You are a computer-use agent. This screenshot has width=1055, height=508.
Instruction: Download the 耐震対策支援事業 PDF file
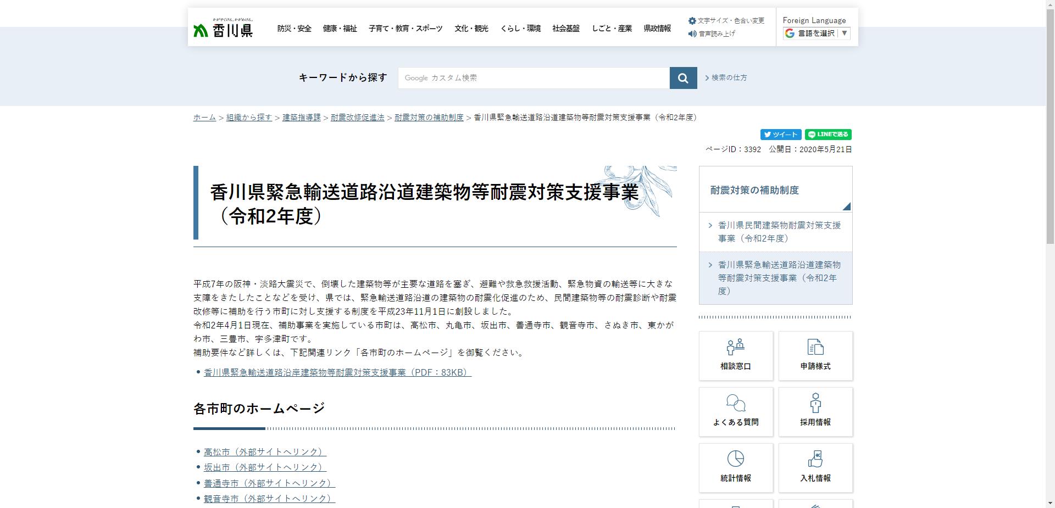point(336,372)
